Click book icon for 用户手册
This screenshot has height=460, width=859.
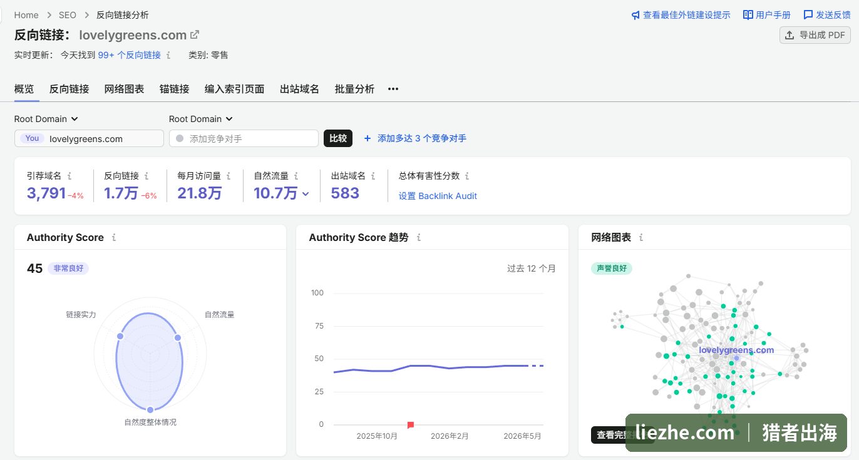(x=748, y=15)
